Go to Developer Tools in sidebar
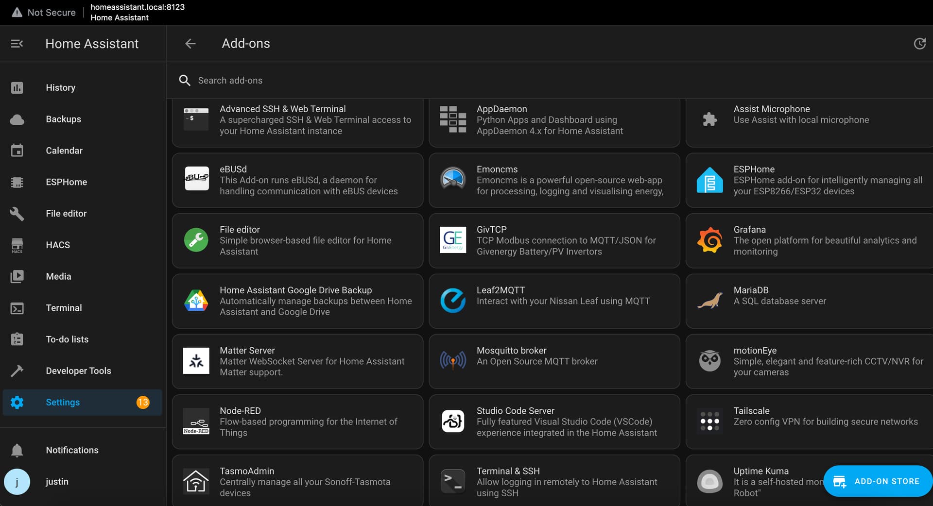This screenshot has width=933, height=506. point(83,371)
